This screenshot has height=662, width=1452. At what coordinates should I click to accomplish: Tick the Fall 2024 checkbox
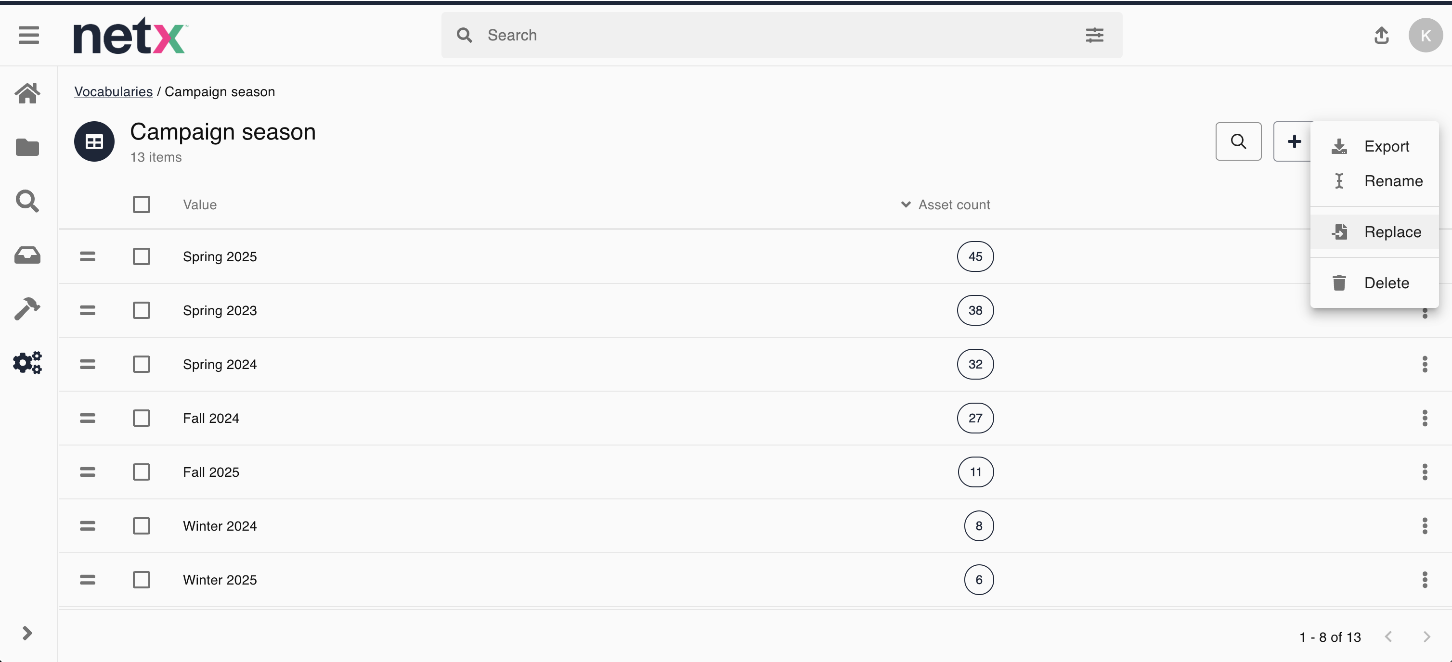pyautogui.click(x=142, y=418)
